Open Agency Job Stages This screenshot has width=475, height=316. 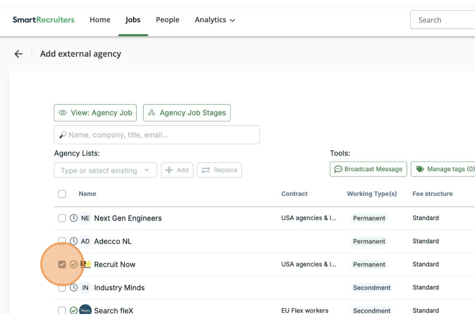[x=186, y=113]
